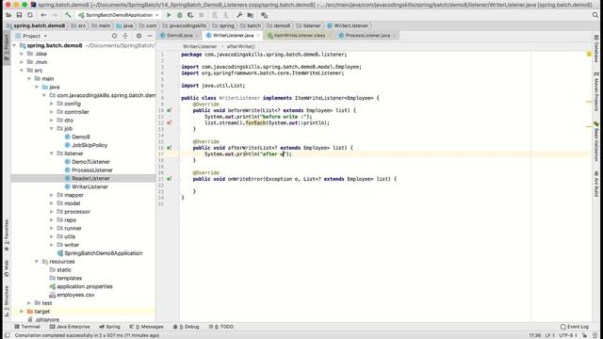
Task: Click the Stop square icon
Action: click(201, 15)
